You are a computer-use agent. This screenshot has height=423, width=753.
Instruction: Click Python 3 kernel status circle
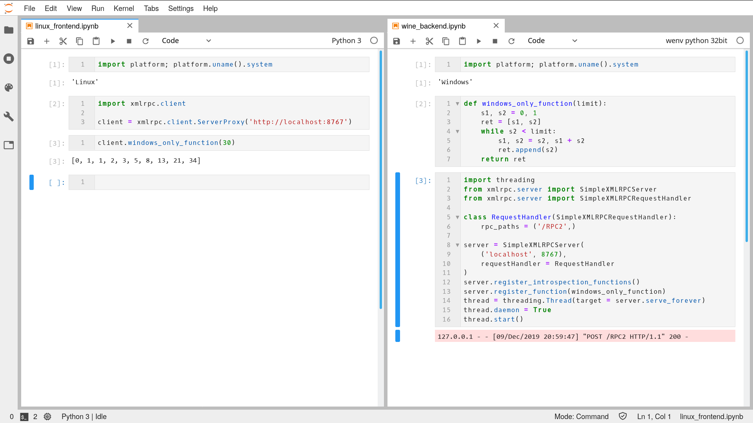(374, 41)
